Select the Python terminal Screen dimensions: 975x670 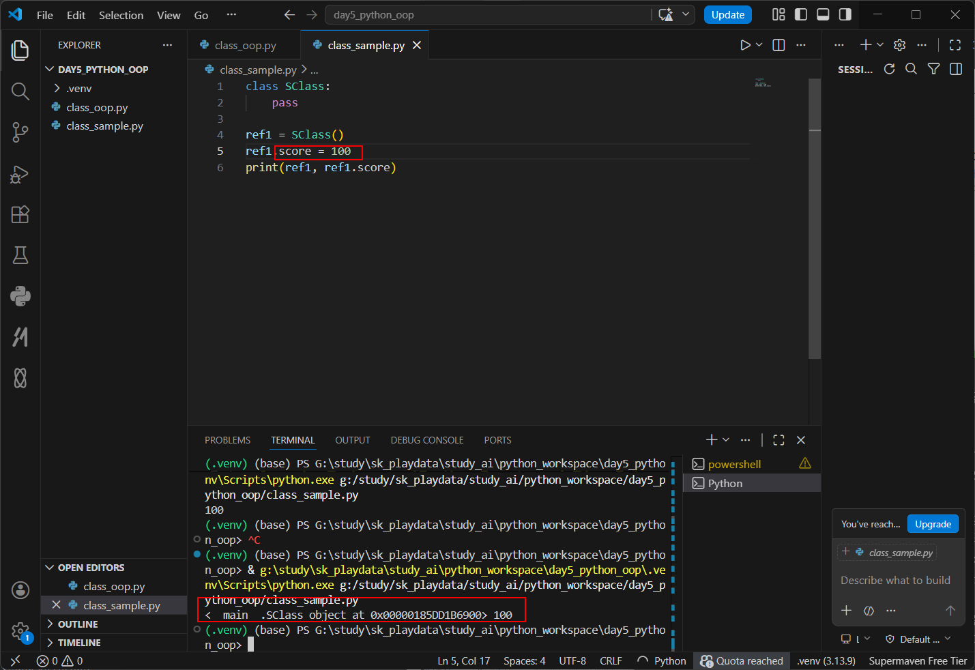tap(752, 483)
